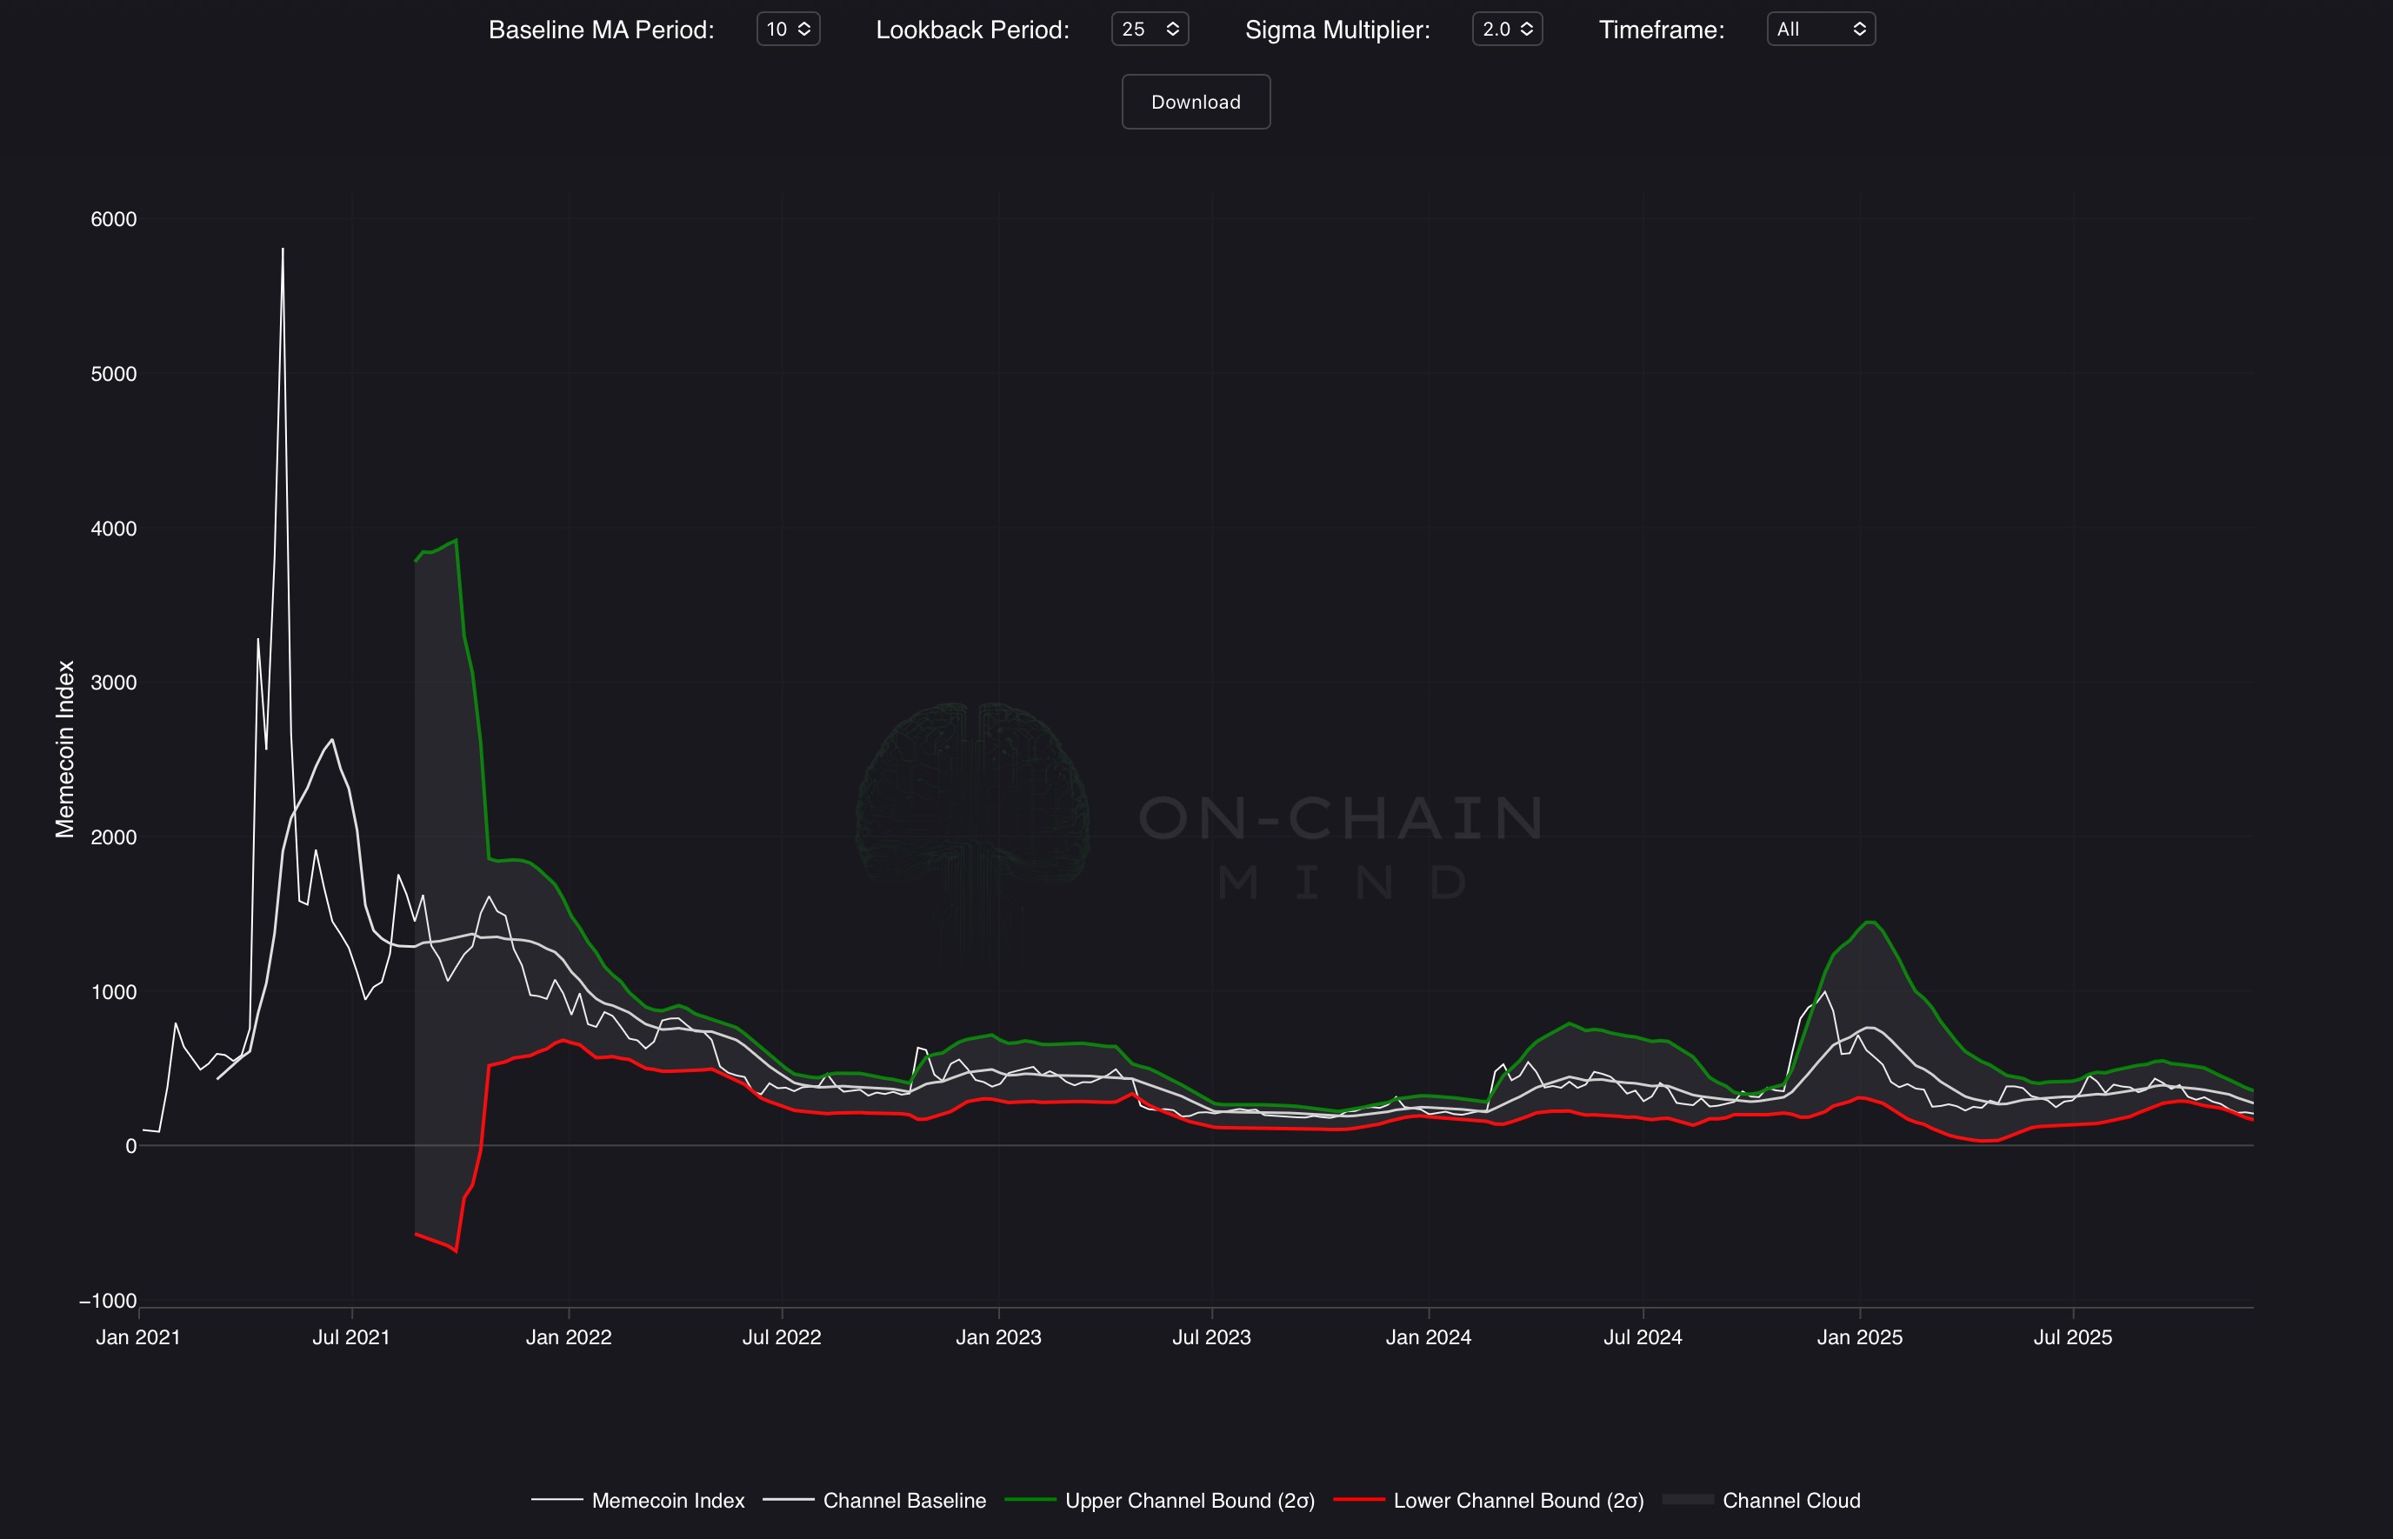Screen dimensions: 2393x1539
Task: Click the gray Channel Cloud legend swatch
Action: [1688, 1500]
